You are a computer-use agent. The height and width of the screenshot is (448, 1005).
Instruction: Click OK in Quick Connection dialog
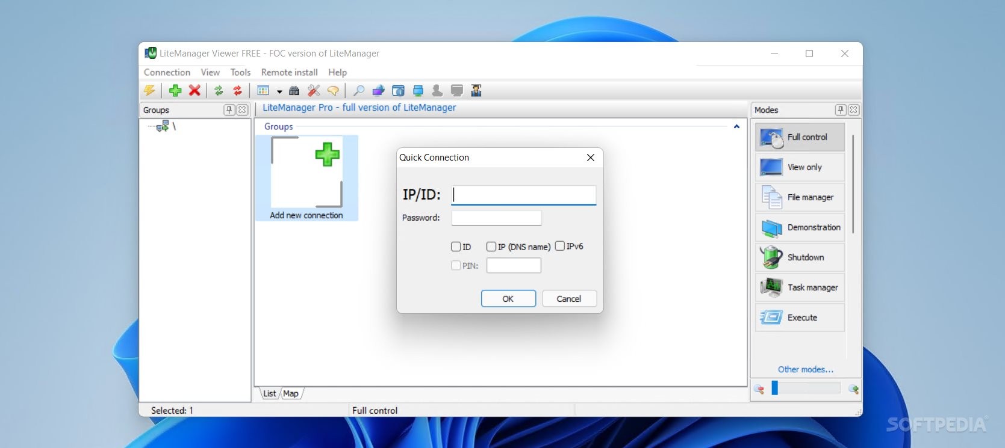pyautogui.click(x=508, y=299)
